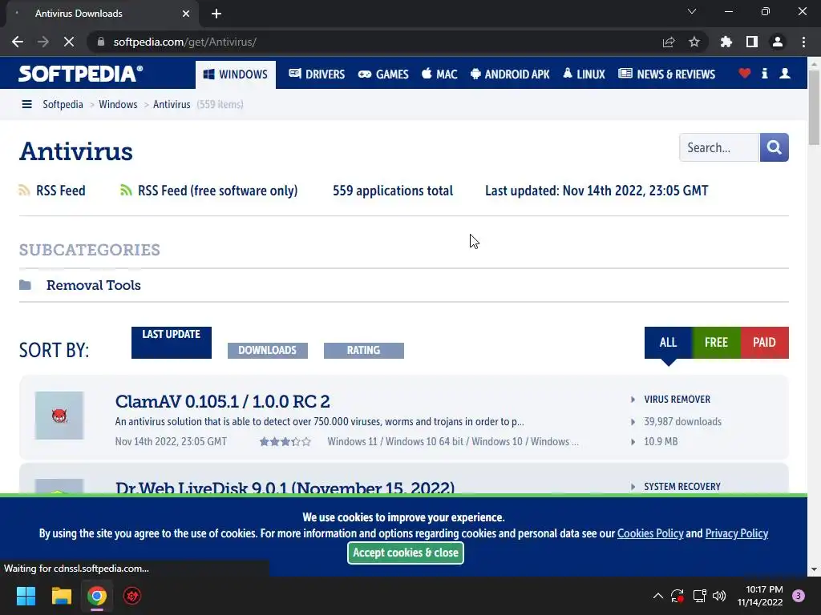This screenshot has height=615, width=821.
Task: Open the Chrome profile icon
Action: pos(778,42)
